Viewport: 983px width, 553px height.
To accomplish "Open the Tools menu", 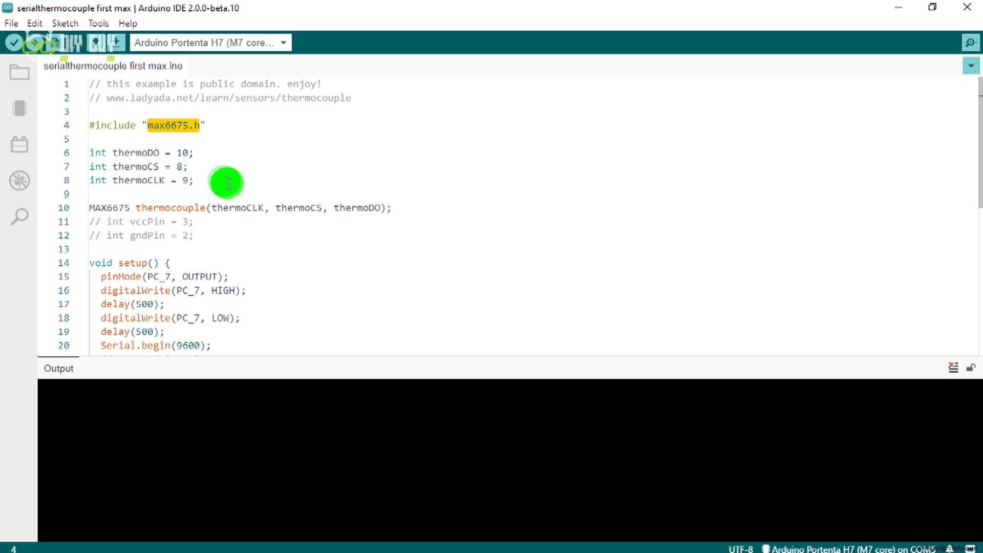I will (x=98, y=24).
